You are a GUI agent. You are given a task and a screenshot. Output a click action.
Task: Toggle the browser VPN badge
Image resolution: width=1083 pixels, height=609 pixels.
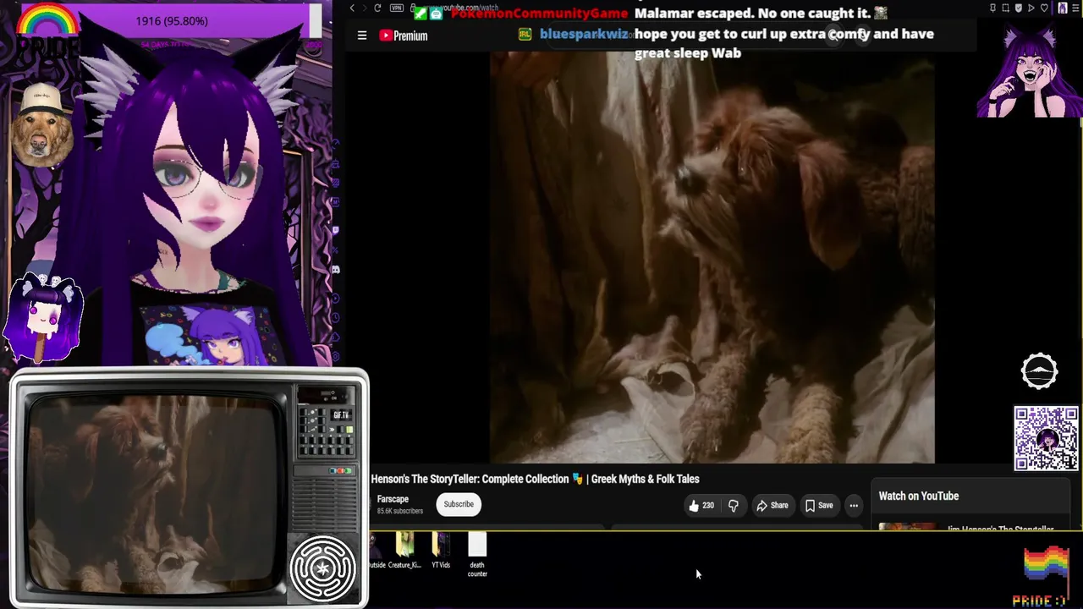pos(397,8)
